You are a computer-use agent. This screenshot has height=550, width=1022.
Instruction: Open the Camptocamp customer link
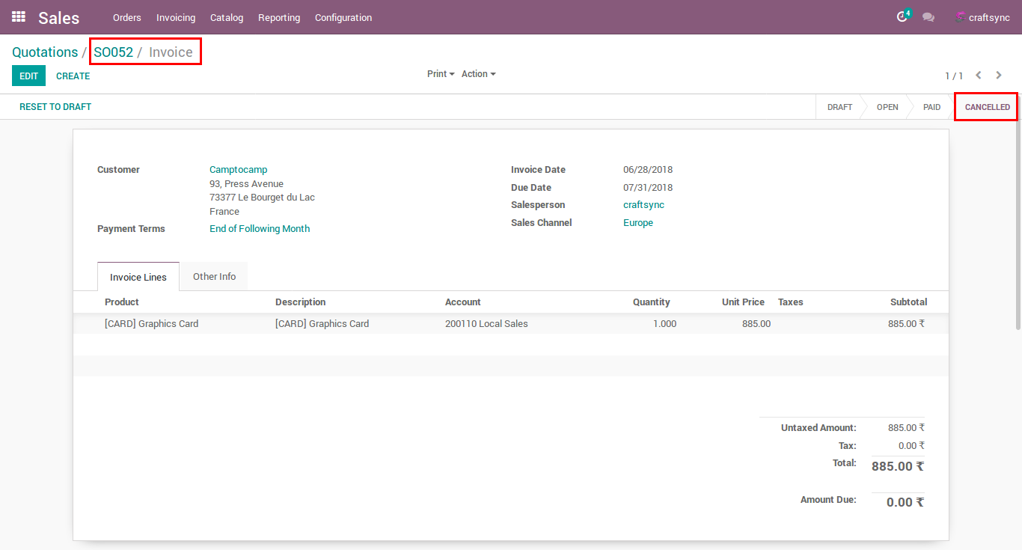pyautogui.click(x=238, y=170)
